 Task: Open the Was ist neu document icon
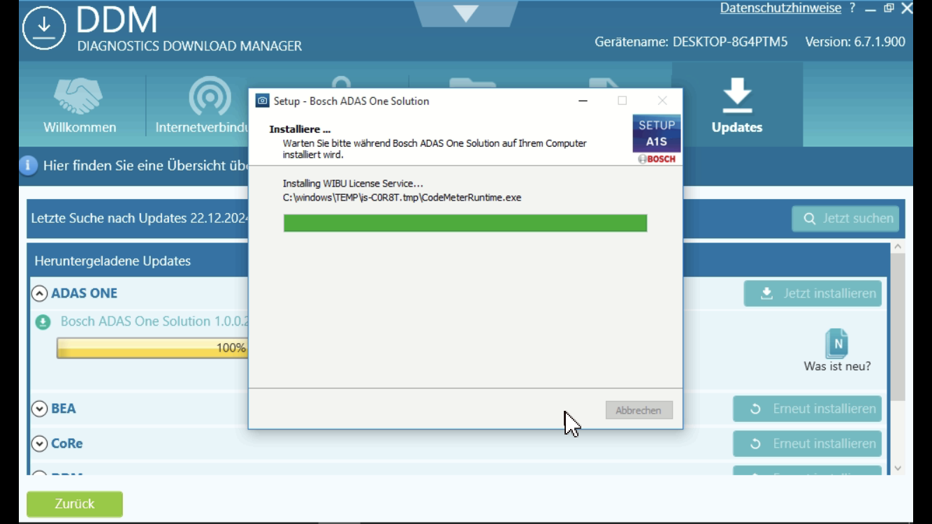click(837, 343)
